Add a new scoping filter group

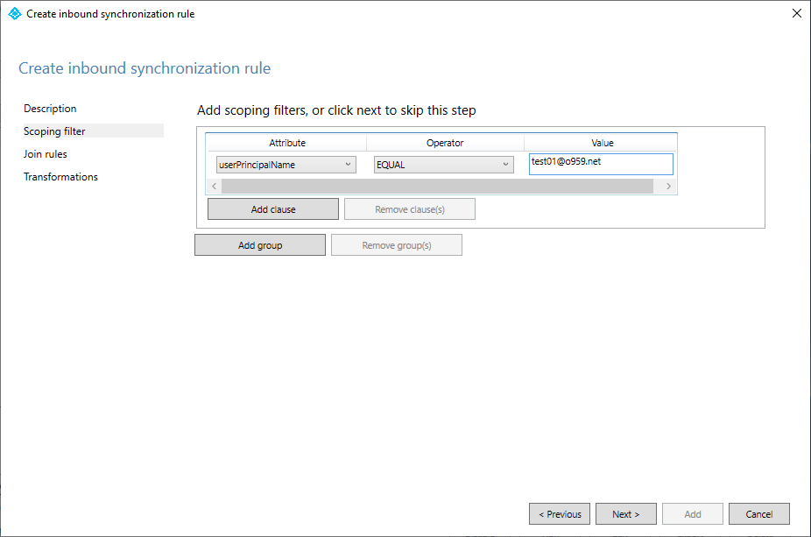260,245
